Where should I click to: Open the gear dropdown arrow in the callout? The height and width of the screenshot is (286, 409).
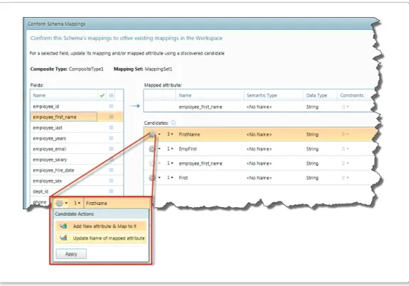click(x=67, y=203)
